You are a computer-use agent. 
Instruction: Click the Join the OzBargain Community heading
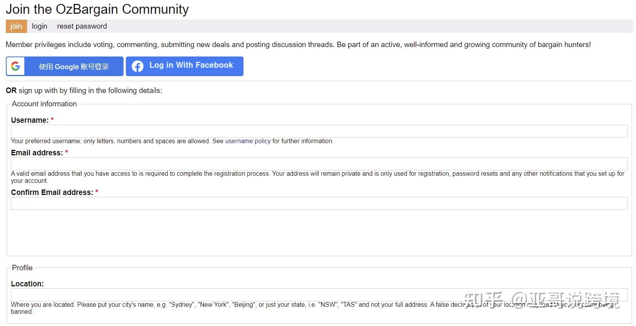pyautogui.click(x=97, y=9)
